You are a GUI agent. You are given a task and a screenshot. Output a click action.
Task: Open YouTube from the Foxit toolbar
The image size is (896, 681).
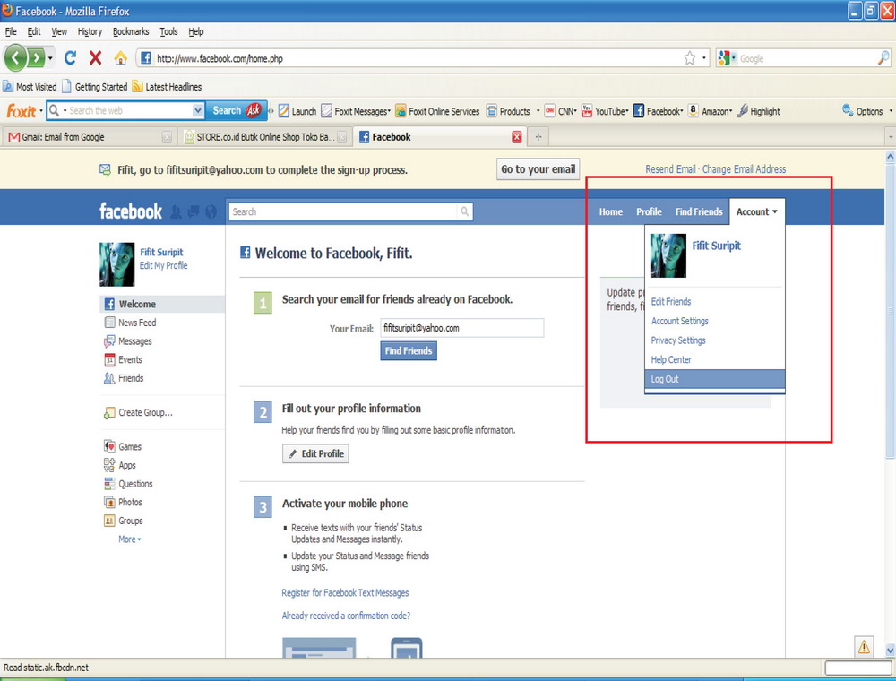tap(605, 111)
